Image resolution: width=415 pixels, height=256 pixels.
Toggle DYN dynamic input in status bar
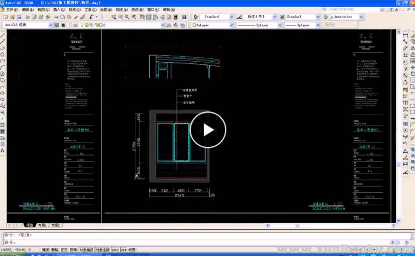[x=123, y=249]
